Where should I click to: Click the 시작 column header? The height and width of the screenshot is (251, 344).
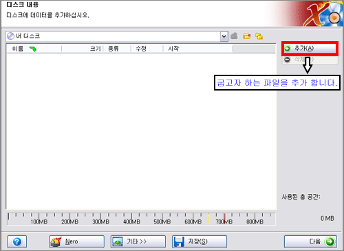coord(197,49)
